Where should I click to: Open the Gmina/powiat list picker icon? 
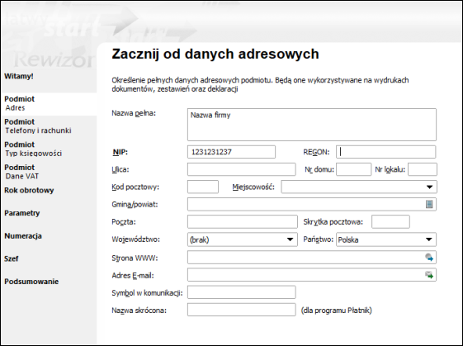pyautogui.click(x=429, y=204)
